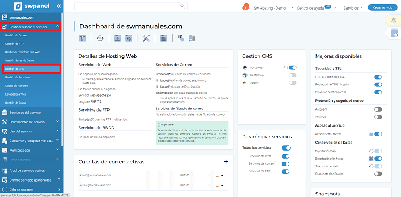Toggle the Wordpress CMS switch
The width and height of the screenshot is (401, 197).
(x=292, y=68)
